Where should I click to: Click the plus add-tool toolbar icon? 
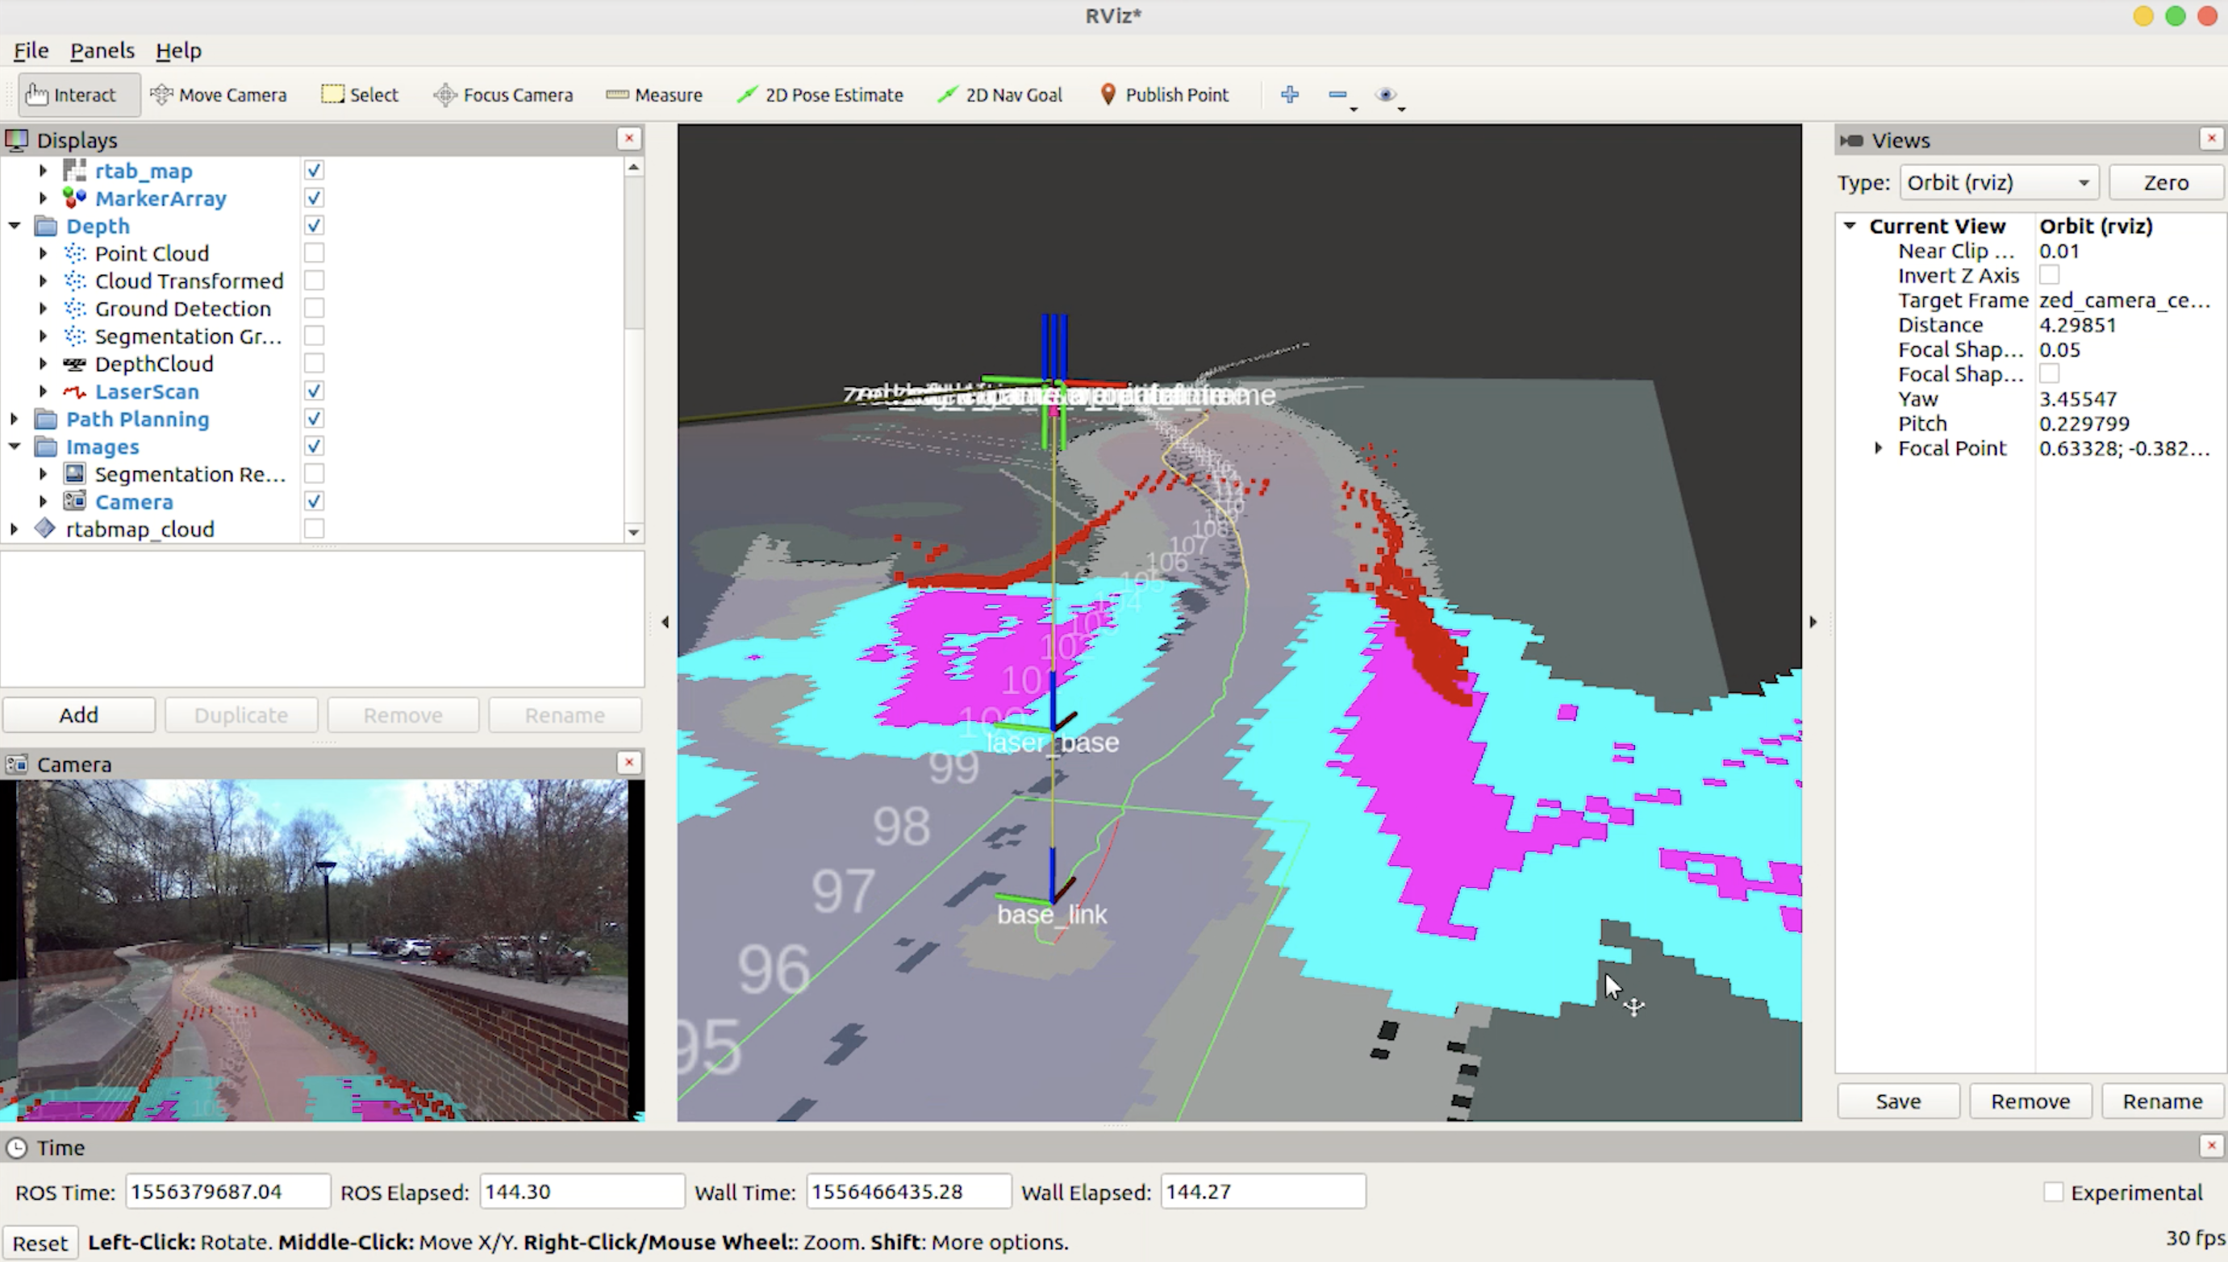1289,94
